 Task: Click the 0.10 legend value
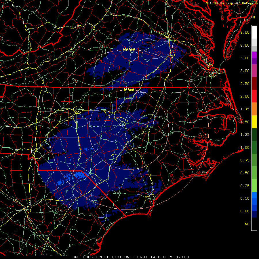click(245, 199)
